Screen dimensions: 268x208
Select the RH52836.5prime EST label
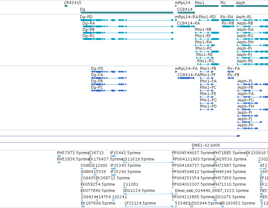[73, 159]
